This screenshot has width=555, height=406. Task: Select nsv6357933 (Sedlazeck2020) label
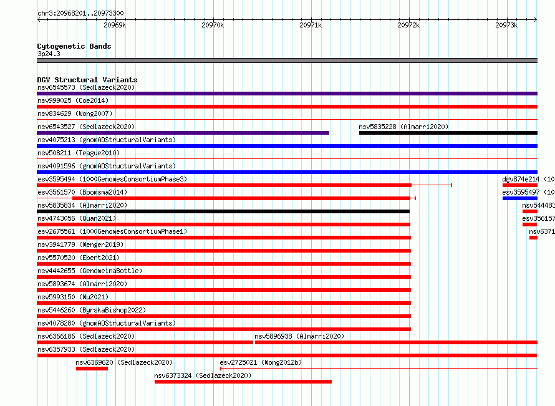point(86,349)
